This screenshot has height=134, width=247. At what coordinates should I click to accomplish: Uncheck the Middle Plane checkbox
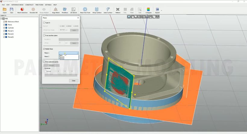pos(44,49)
